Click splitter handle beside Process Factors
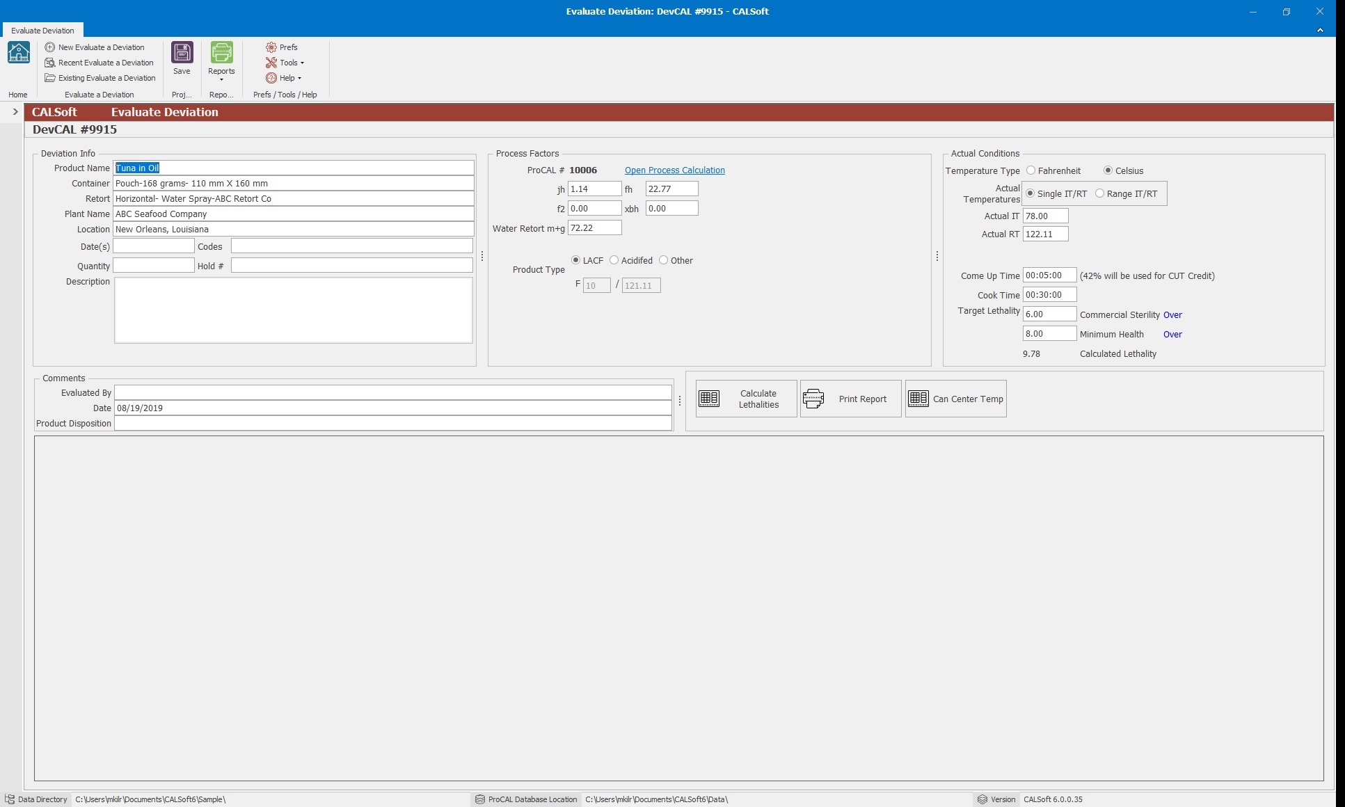Image resolution: width=1345 pixels, height=807 pixels. tap(937, 256)
